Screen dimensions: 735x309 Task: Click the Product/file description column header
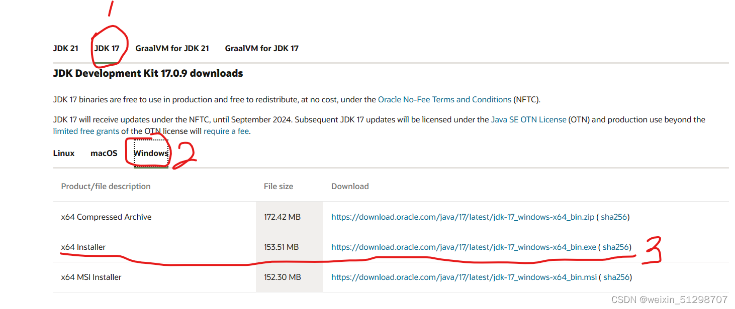[x=106, y=186]
